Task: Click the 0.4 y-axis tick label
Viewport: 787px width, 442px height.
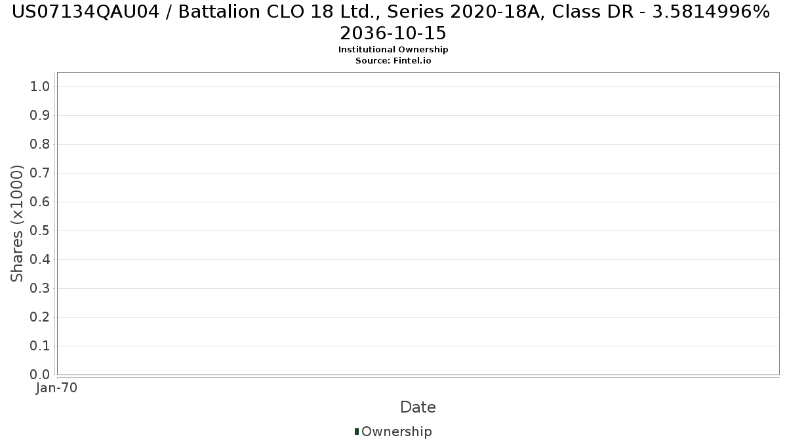Action: (40, 260)
